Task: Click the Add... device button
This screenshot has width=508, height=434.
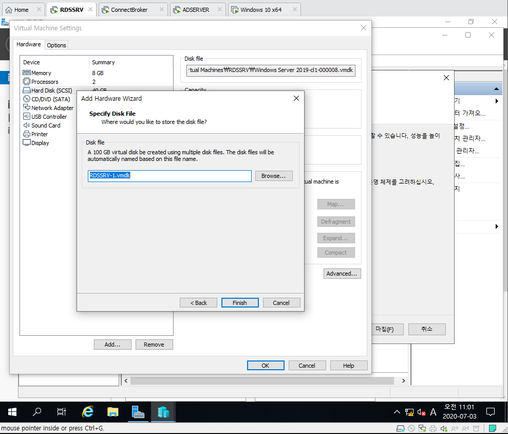Action: coord(112,345)
